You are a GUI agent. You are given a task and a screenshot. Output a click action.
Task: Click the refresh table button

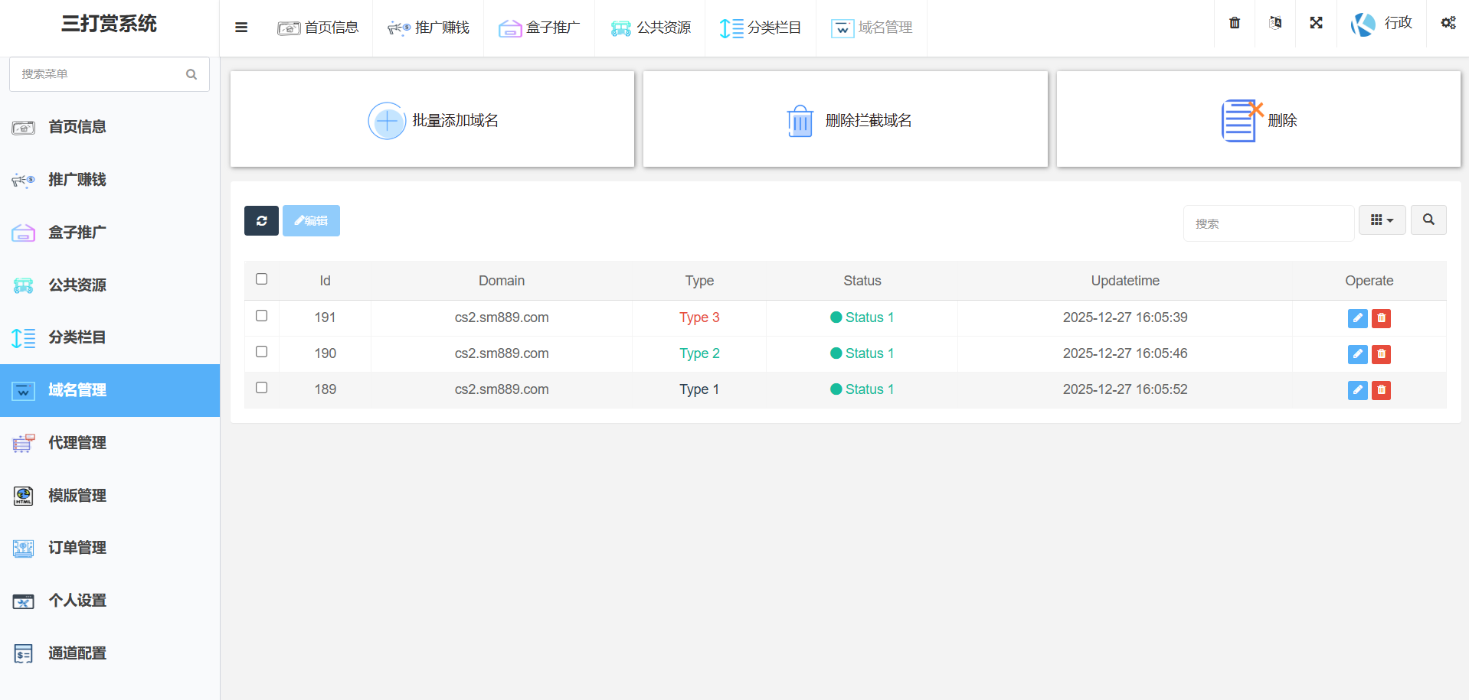click(x=261, y=220)
